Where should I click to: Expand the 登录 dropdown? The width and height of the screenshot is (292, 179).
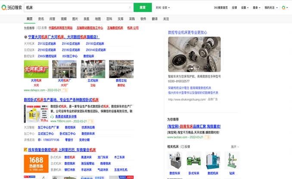(x=256, y=8)
